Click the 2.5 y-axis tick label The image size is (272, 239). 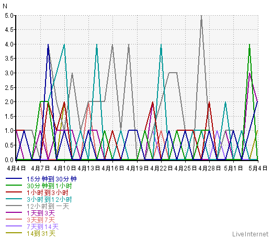(9, 87)
